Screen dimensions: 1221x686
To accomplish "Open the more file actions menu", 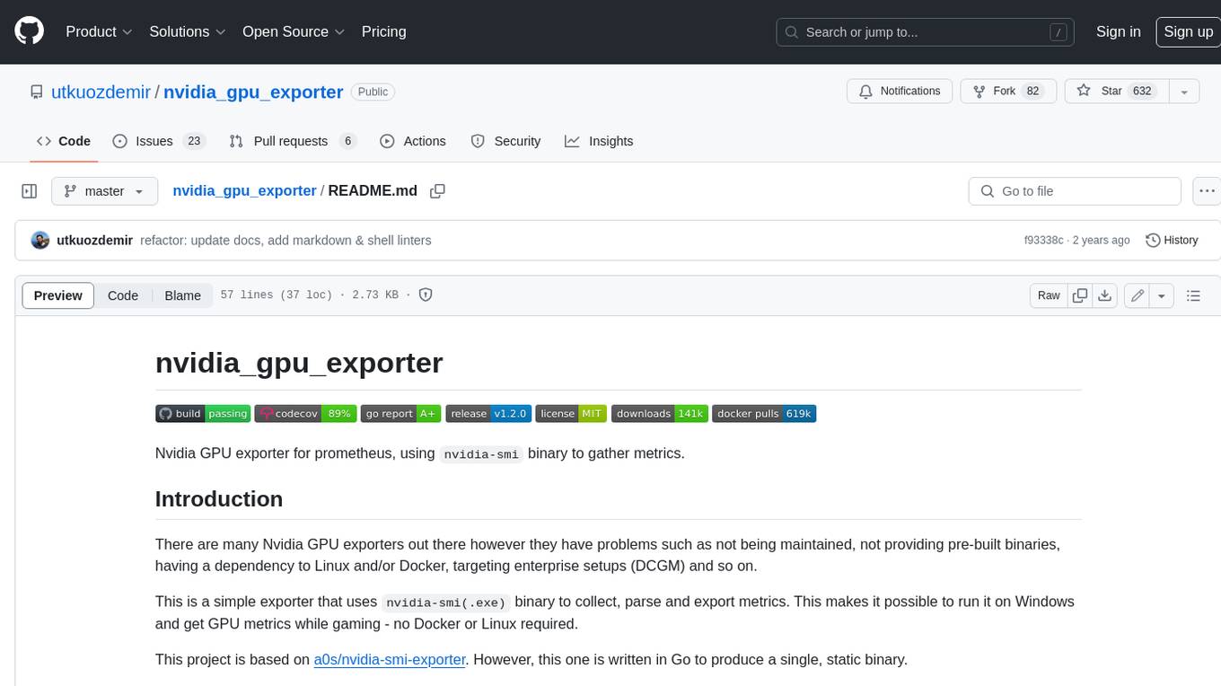I will (x=1207, y=191).
